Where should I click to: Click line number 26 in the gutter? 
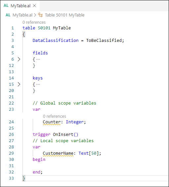click(x=12, y=135)
